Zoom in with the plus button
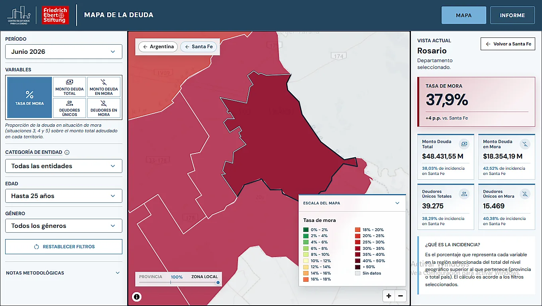 [x=389, y=296]
